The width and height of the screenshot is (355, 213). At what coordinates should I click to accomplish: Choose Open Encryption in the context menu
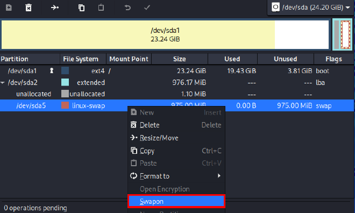point(176,189)
